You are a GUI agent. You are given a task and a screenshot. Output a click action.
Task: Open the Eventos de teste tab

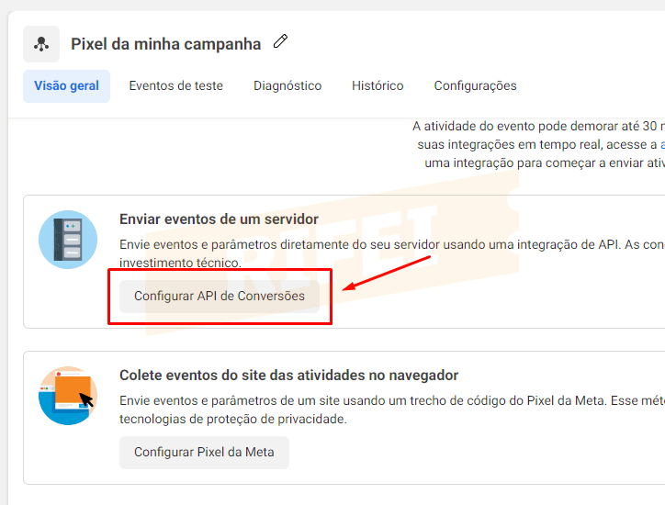pyautogui.click(x=176, y=85)
